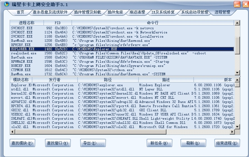Switch to the 插件免疫 tab
This screenshot has width=249, height=157.
[x=115, y=12]
